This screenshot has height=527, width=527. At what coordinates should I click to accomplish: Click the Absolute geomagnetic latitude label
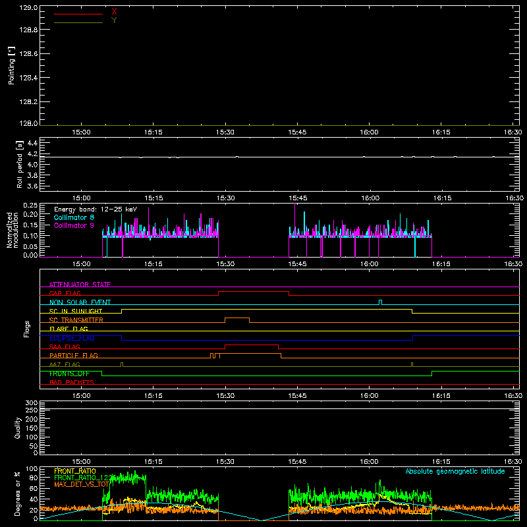pos(455,471)
